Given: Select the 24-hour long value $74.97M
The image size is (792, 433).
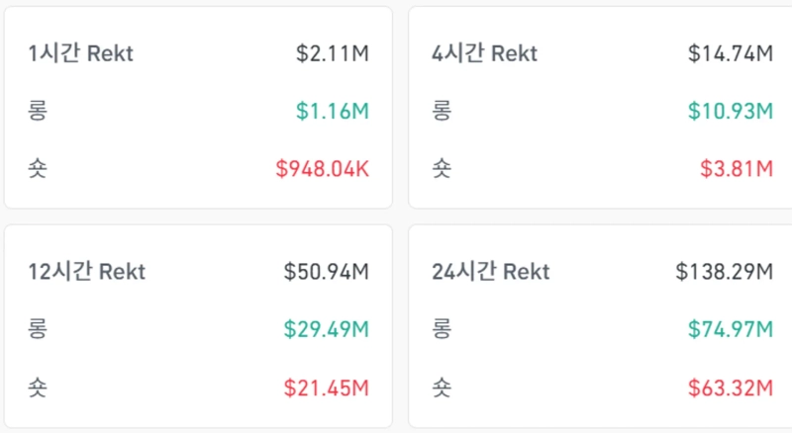Looking at the screenshot, I should pos(732,328).
